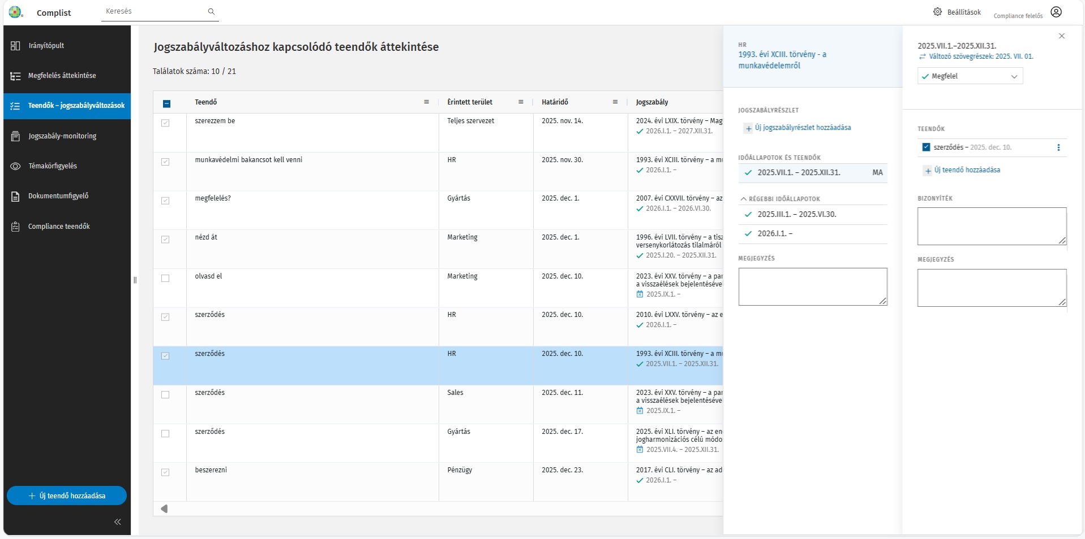
Task: Open Érintett terület column menu
Action: click(520, 102)
